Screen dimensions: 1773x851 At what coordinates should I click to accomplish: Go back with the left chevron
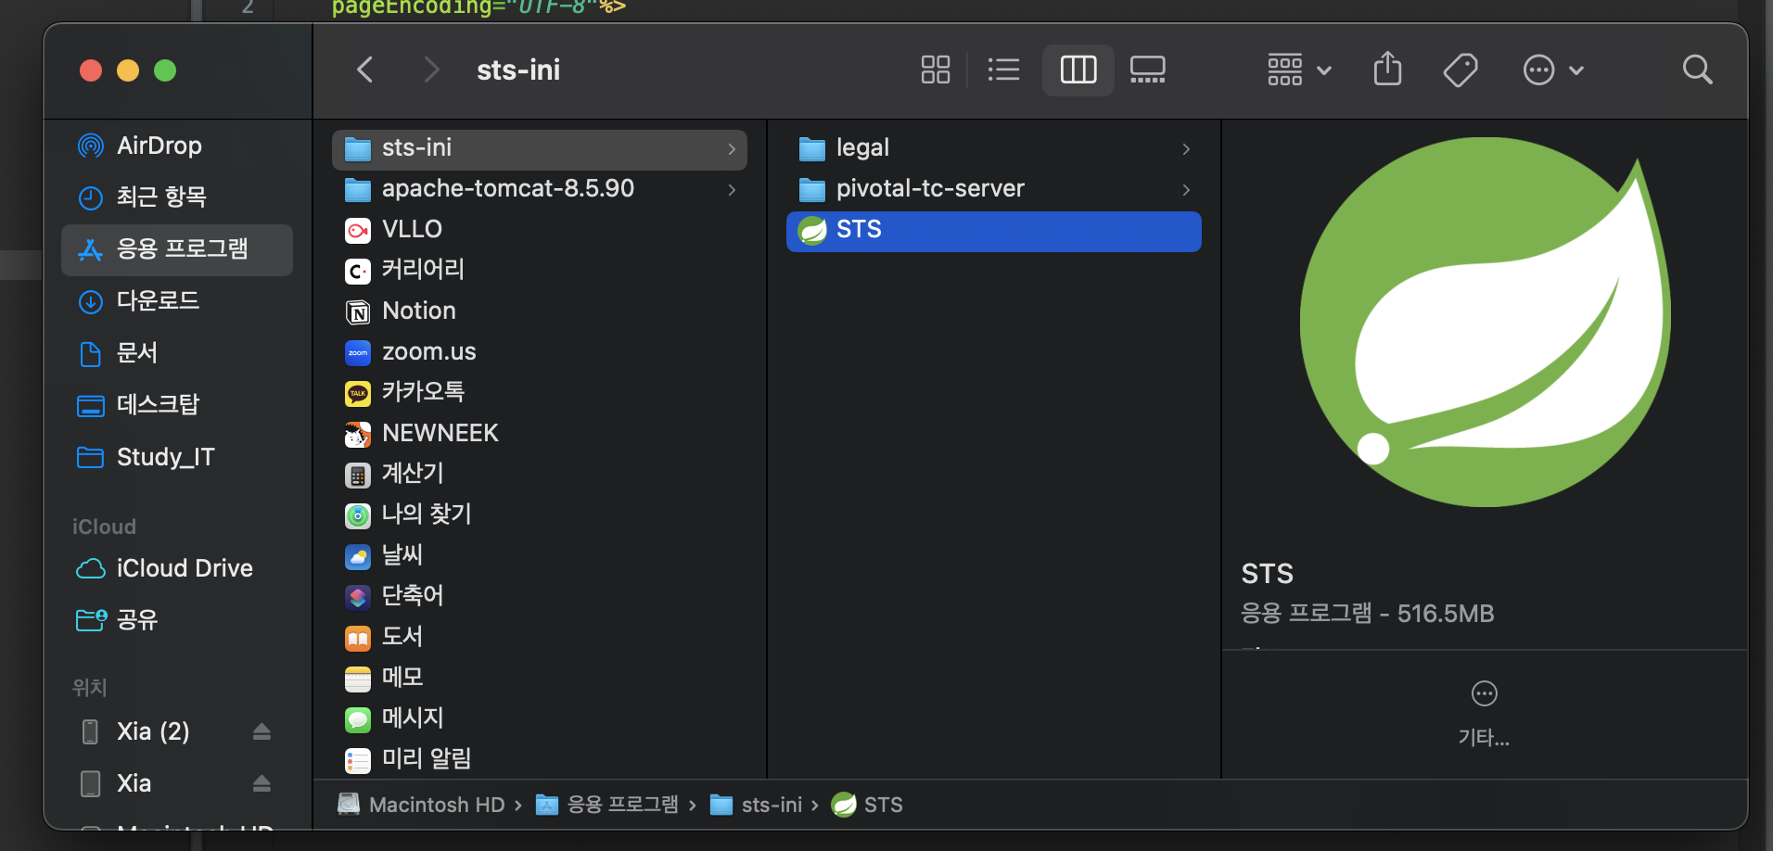[365, 70]
